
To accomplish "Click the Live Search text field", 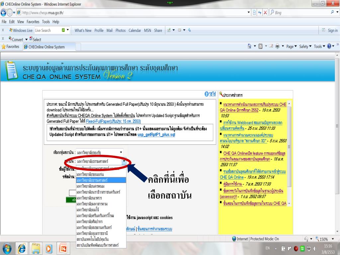I will [x=48, y=30].
